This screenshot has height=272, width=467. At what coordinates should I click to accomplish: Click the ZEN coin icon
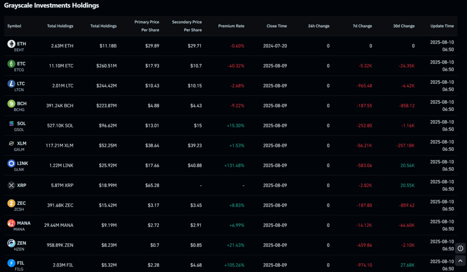point(11,243)
